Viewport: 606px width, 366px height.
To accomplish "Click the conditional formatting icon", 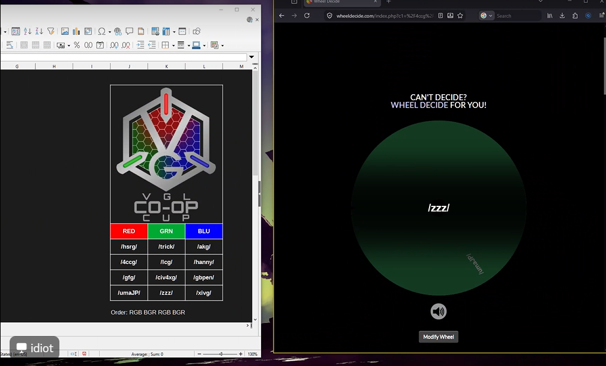I will click(214, 45).
